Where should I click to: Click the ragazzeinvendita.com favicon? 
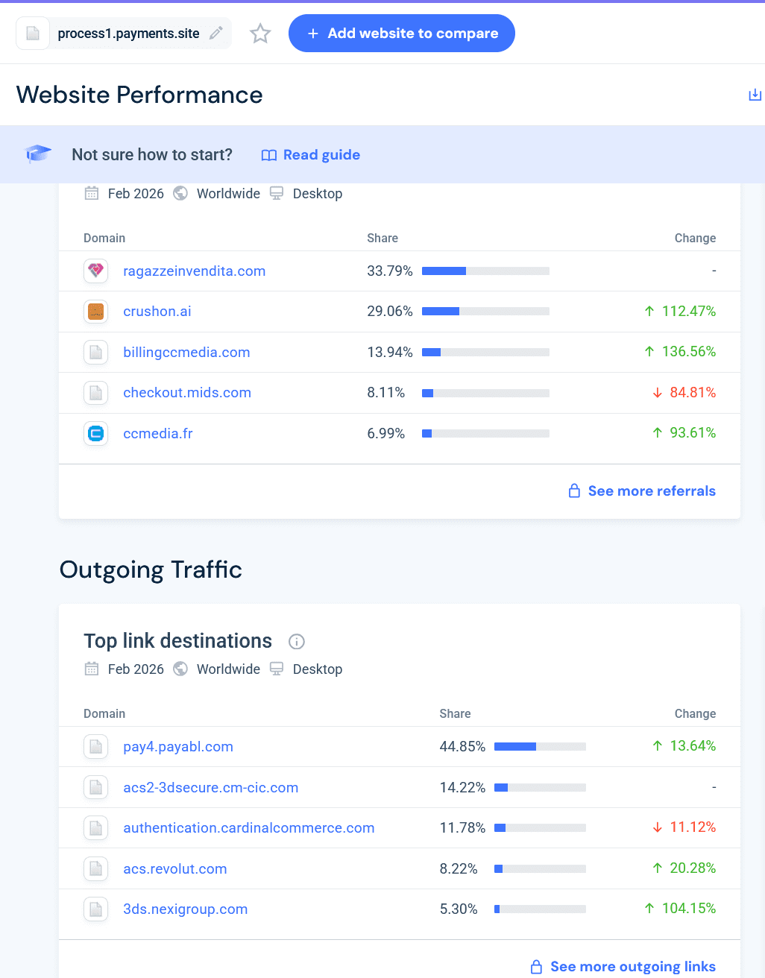(x=95, y=271)
